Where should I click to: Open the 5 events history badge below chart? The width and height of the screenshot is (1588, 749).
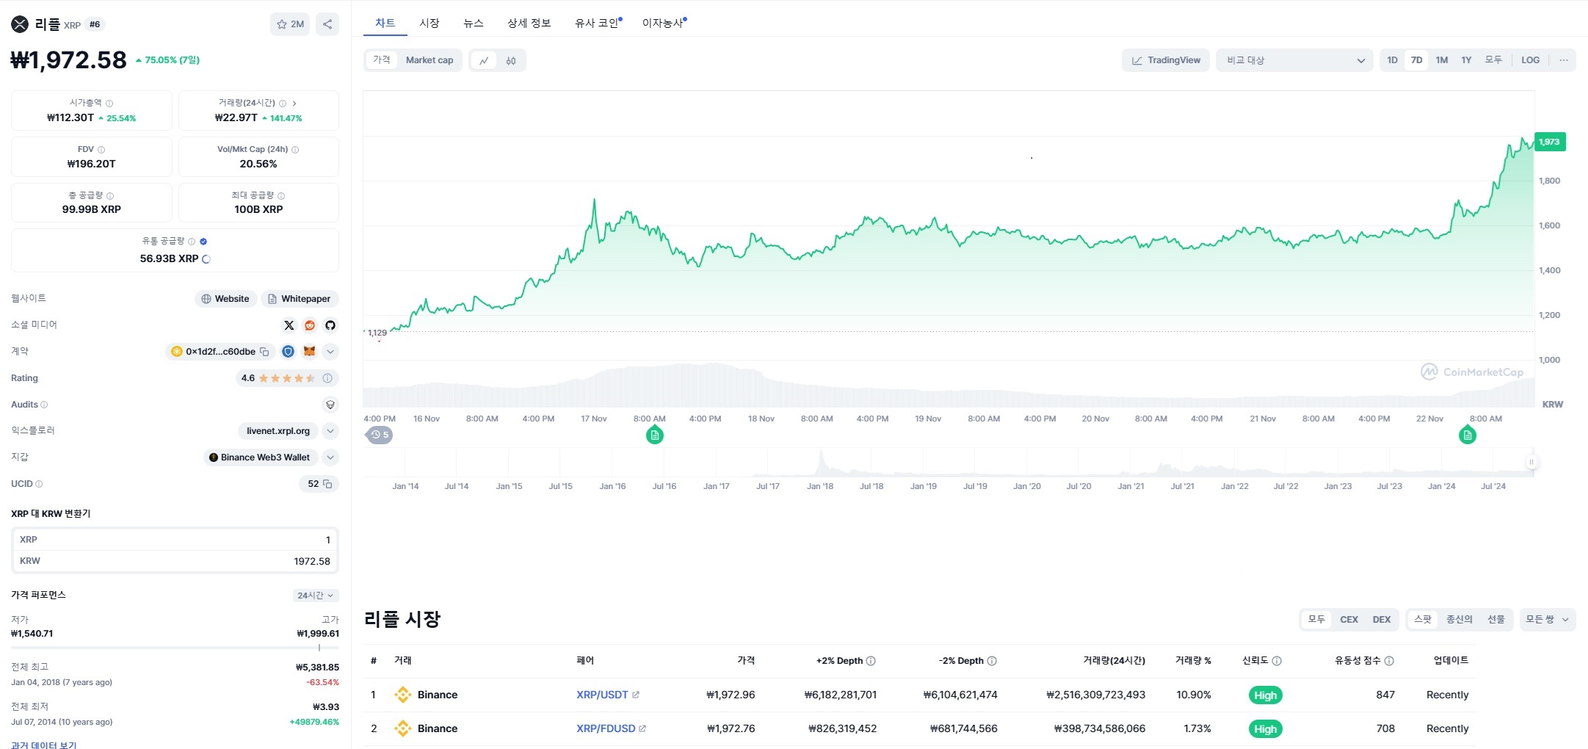[x=380, y=435]
